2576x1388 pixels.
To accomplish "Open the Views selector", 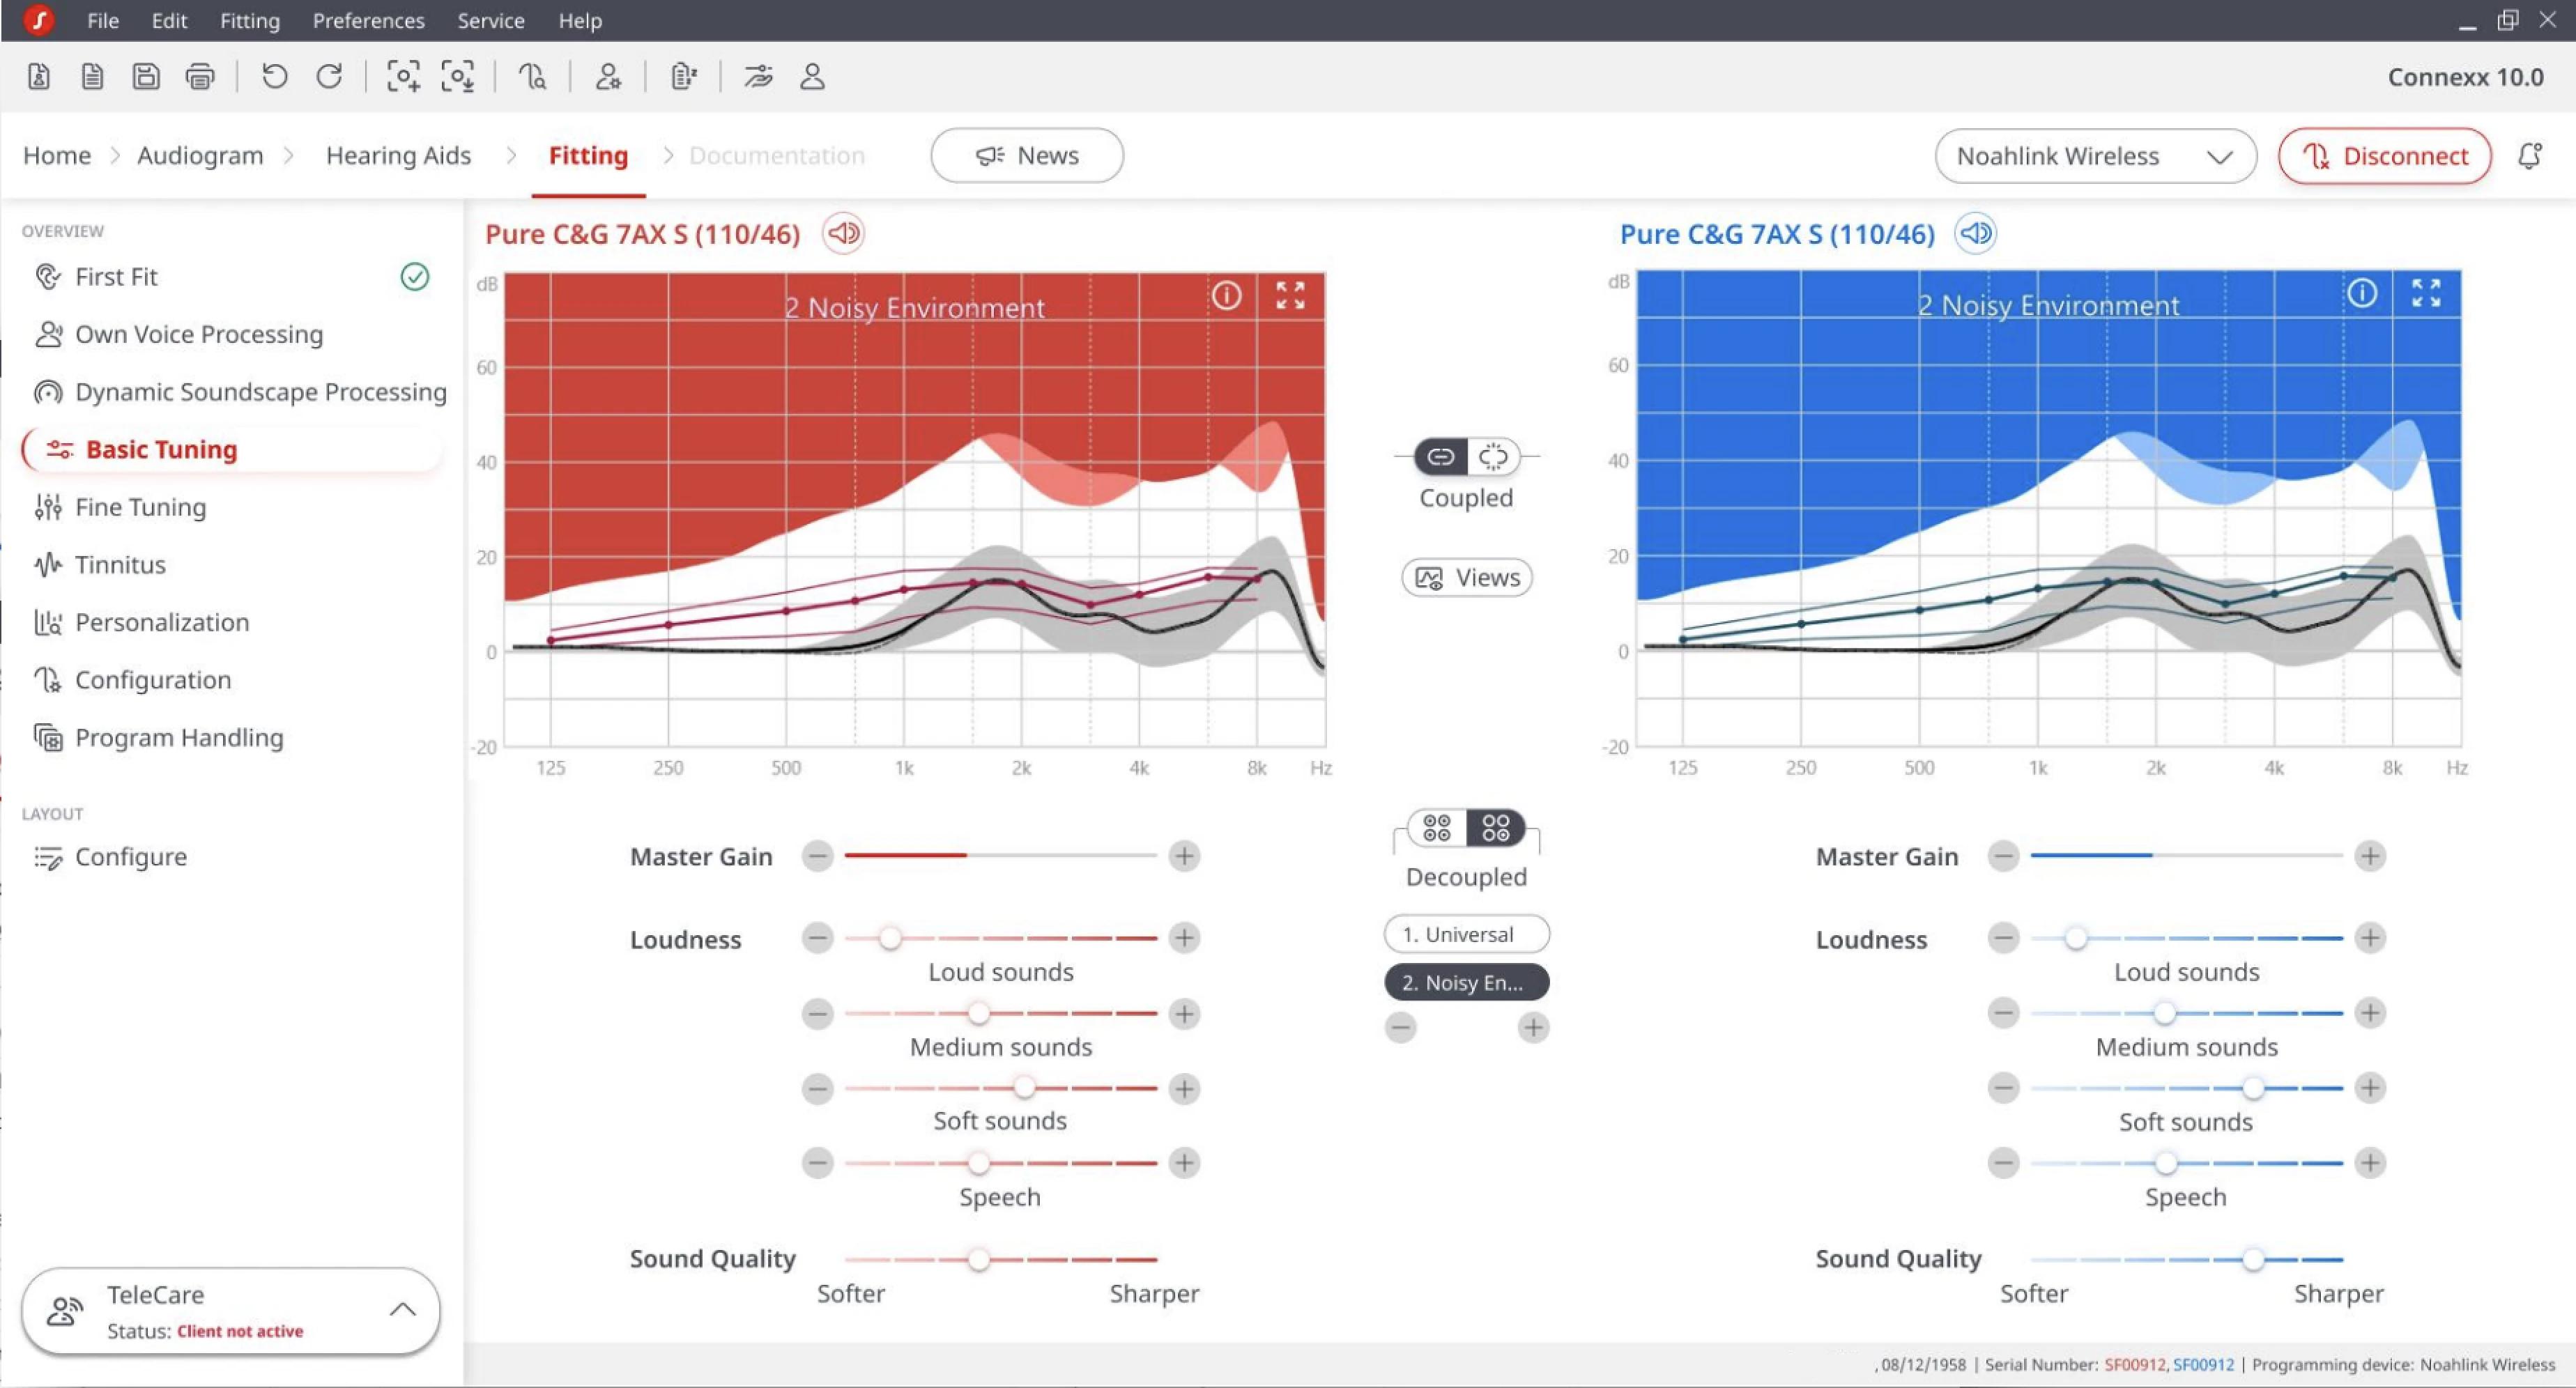I will click(1466, 577).
